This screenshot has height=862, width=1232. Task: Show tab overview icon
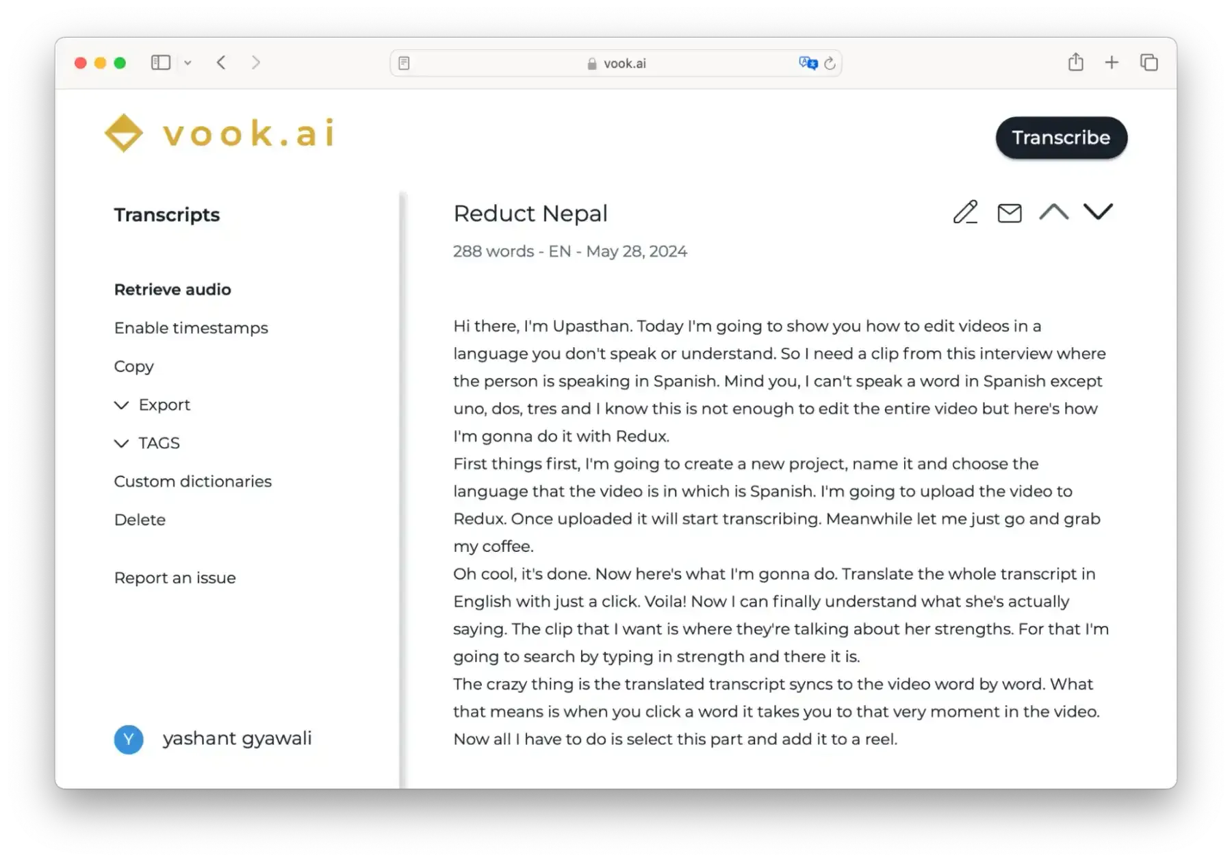click(1148, 62)
